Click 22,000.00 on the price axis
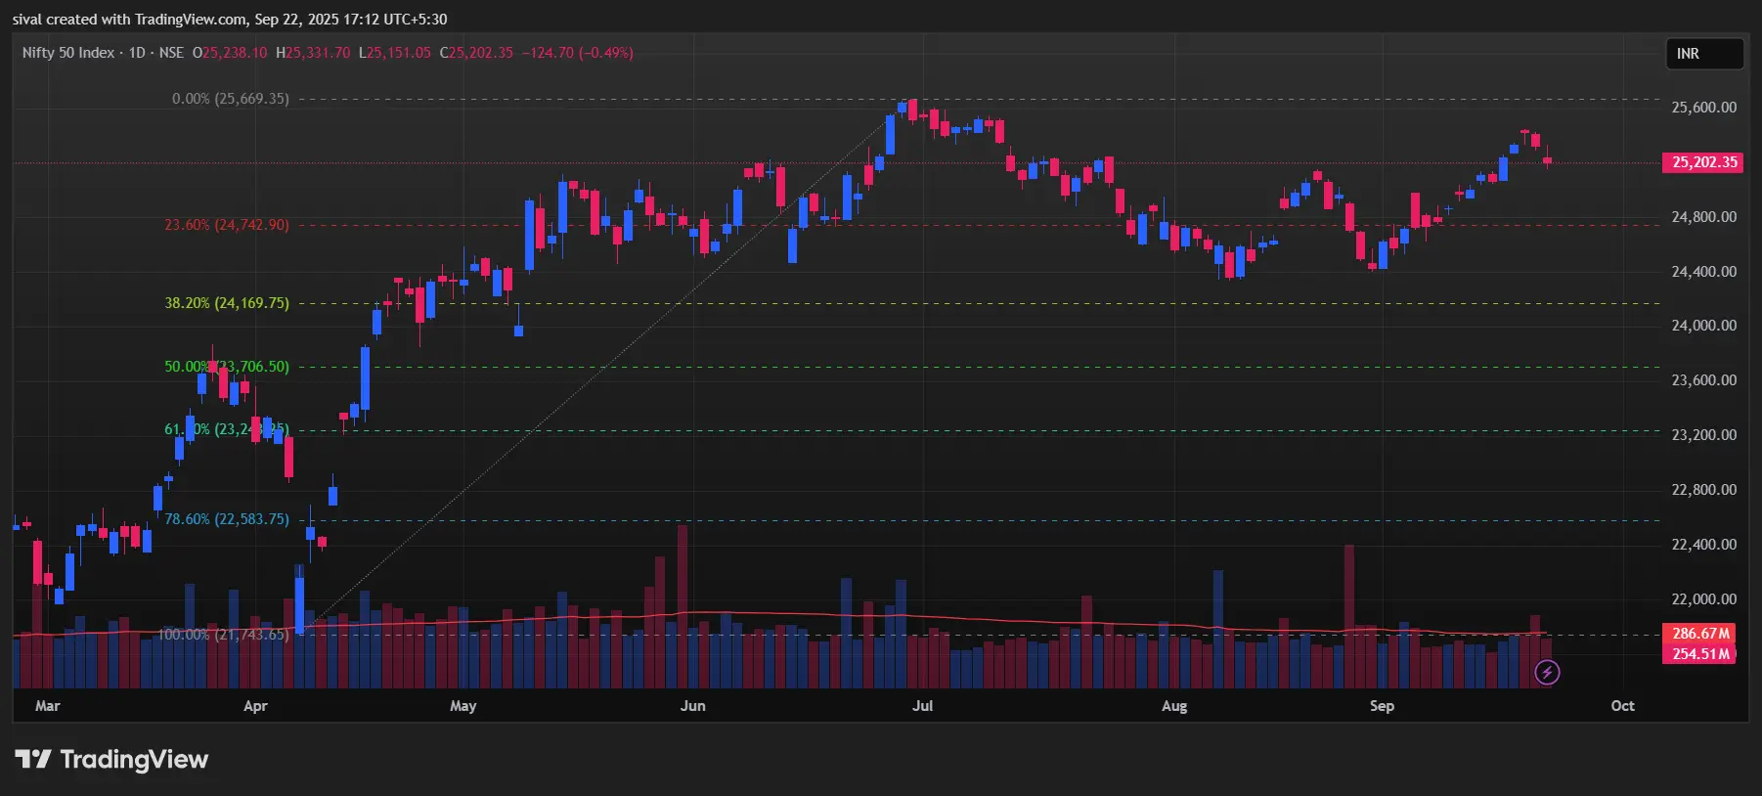1762x796 pixels. 1704,599
